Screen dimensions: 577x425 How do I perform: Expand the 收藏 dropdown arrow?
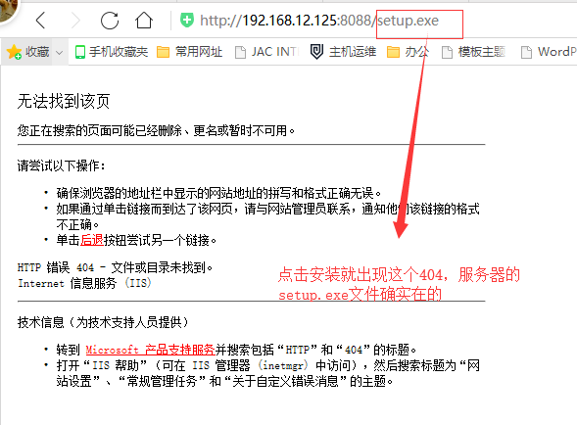click(59, 52)
